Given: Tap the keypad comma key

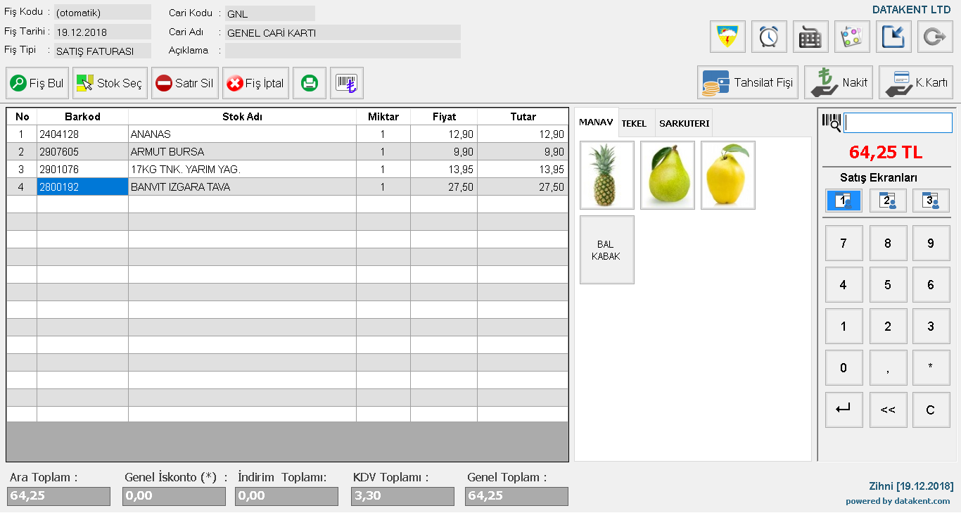Looking at the screenshot, I should [888, 368].
